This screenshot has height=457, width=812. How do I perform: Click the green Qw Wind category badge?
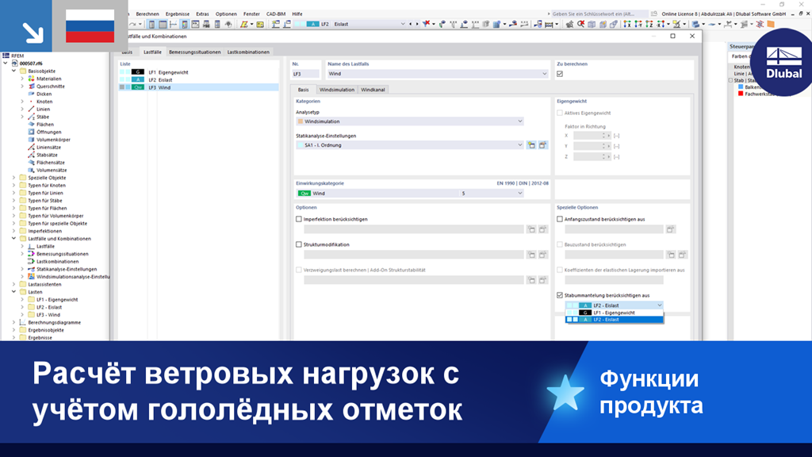coord(305,192)
